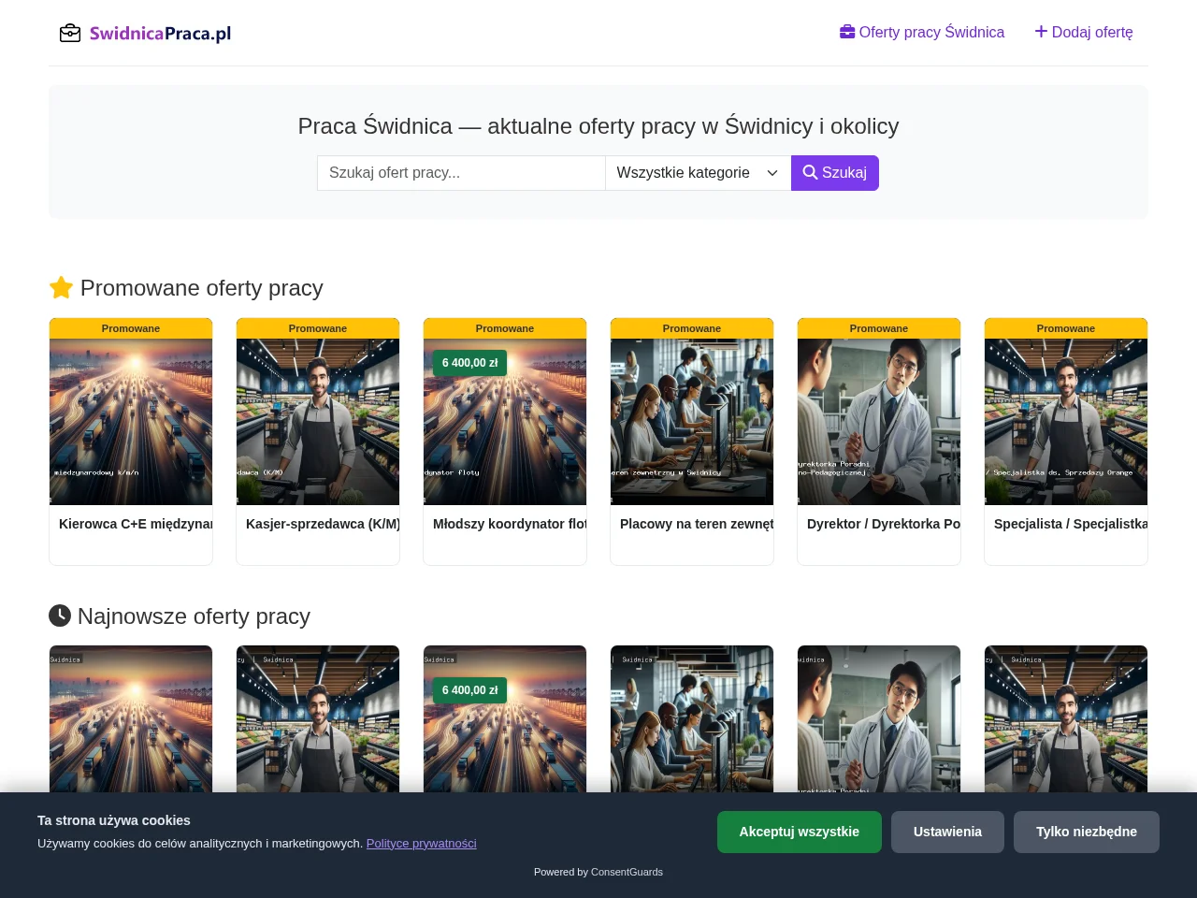
Task: Open promoted Młodszy koordynator floty image
Action: click(x=505, y=422)
